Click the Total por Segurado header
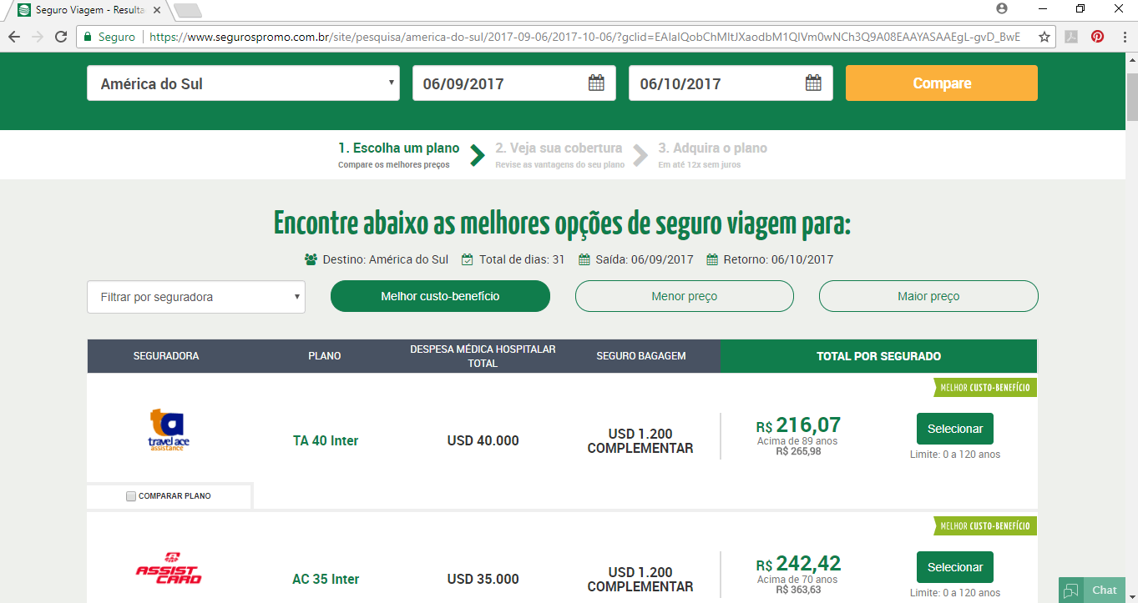The image size is (1138, 603). (878, 356)
